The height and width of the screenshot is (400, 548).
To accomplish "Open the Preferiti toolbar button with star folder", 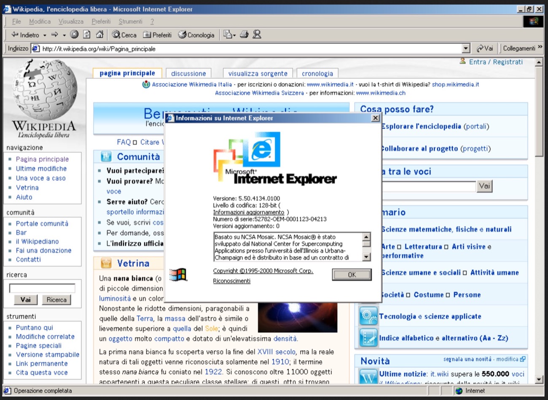I will 157,35.
